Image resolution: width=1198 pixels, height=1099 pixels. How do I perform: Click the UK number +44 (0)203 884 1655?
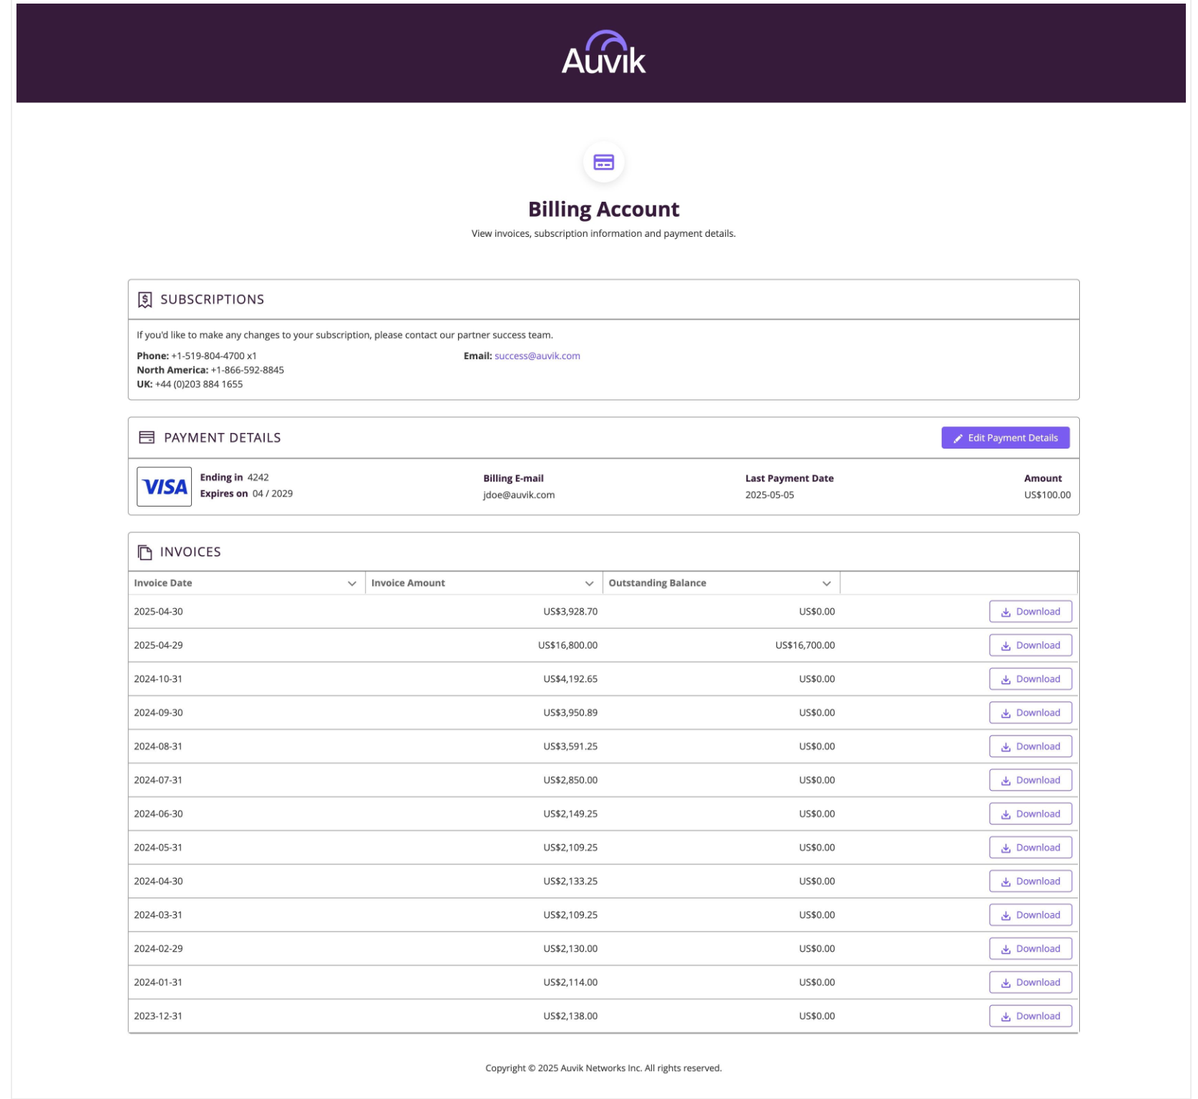click(199, 384)
